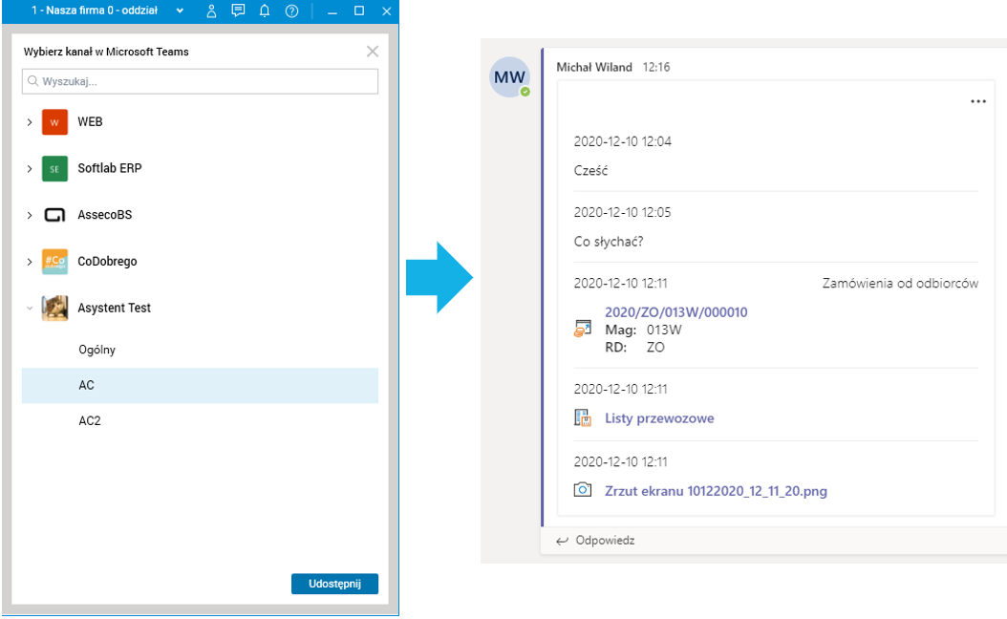Click the RD: ZO line

click(x=634, y=348)
